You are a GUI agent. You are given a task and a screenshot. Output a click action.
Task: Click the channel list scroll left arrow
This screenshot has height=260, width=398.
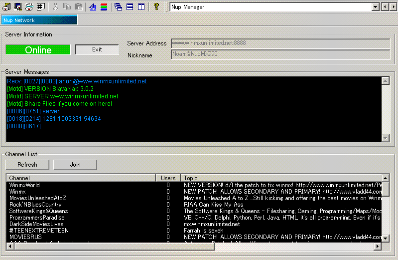point(10,246)
